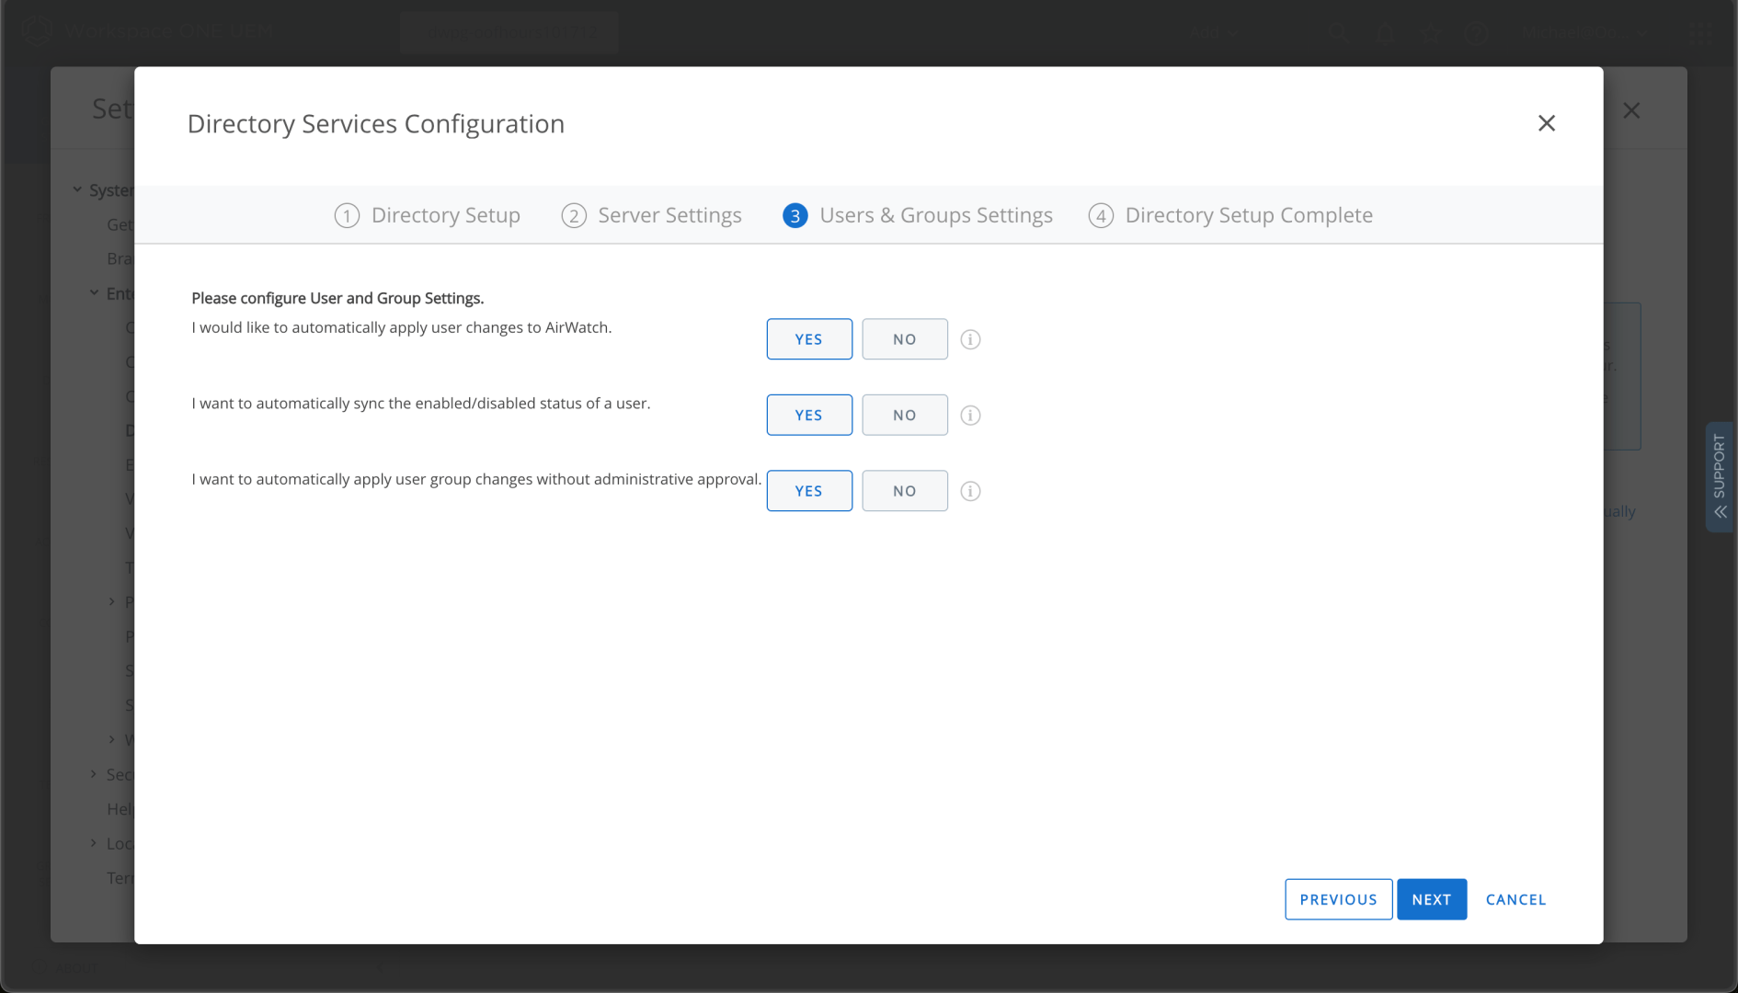Select YES for automatically applying user changes
This screenshot has width=1738, height=993.
(808, 339)
